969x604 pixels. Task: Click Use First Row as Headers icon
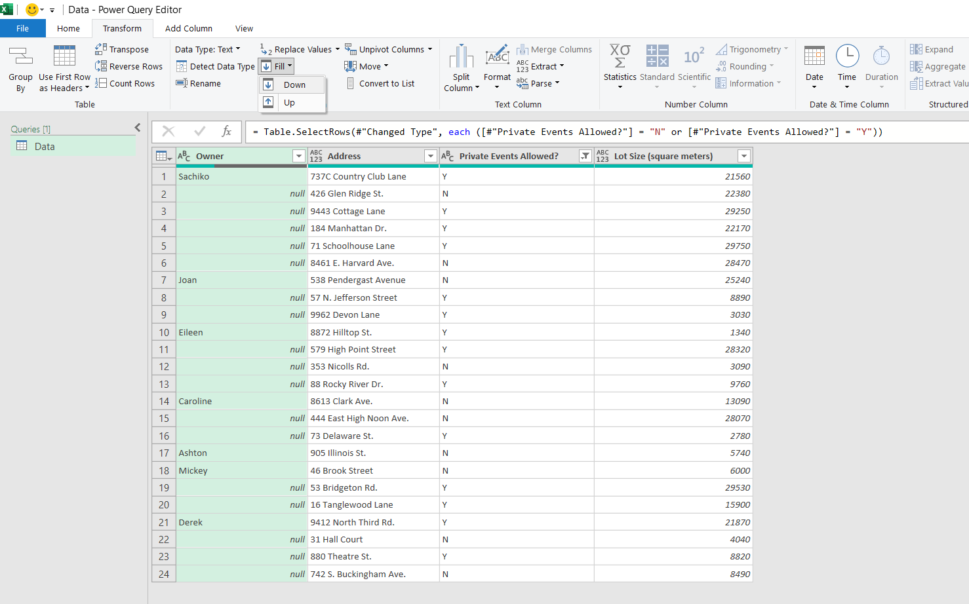[64, 57]
